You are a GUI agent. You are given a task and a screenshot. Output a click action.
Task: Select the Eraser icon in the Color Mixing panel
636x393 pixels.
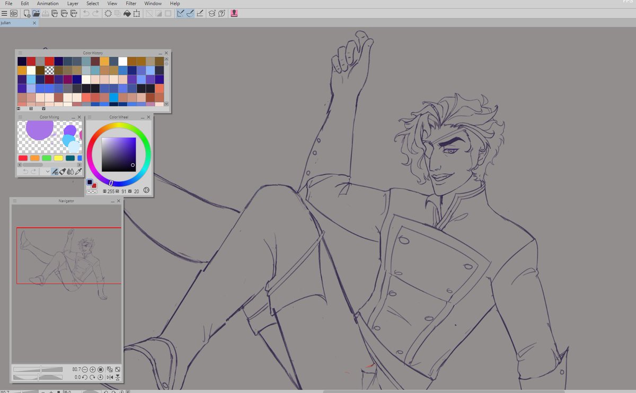click(63, 171)
